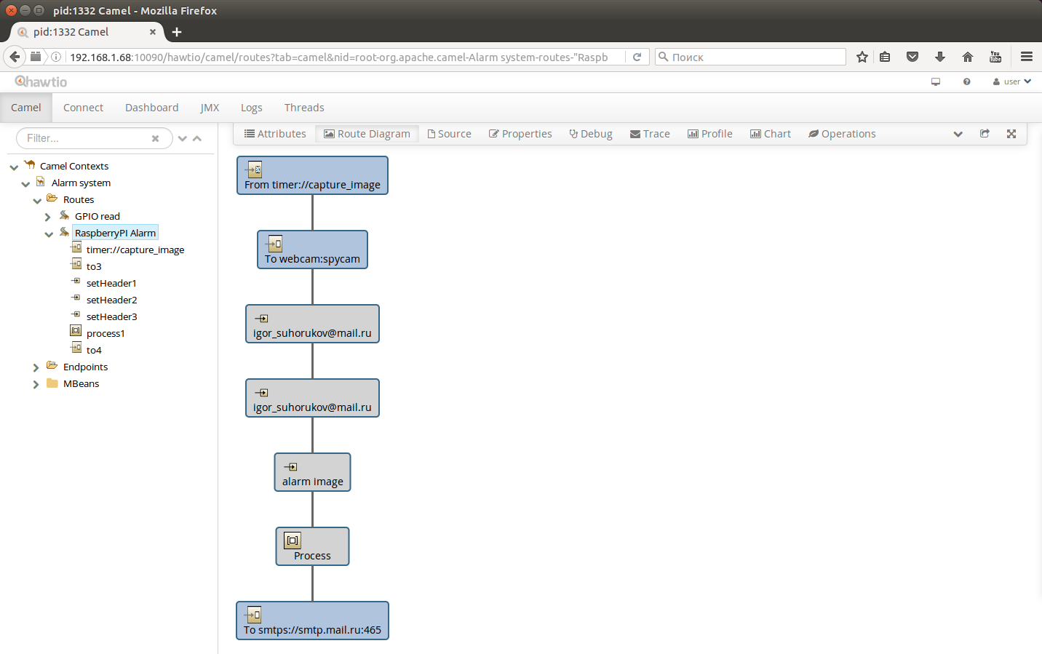Expand all tree nodes with down chevron
Screen dimensions: 1042x654
[183, 138]
